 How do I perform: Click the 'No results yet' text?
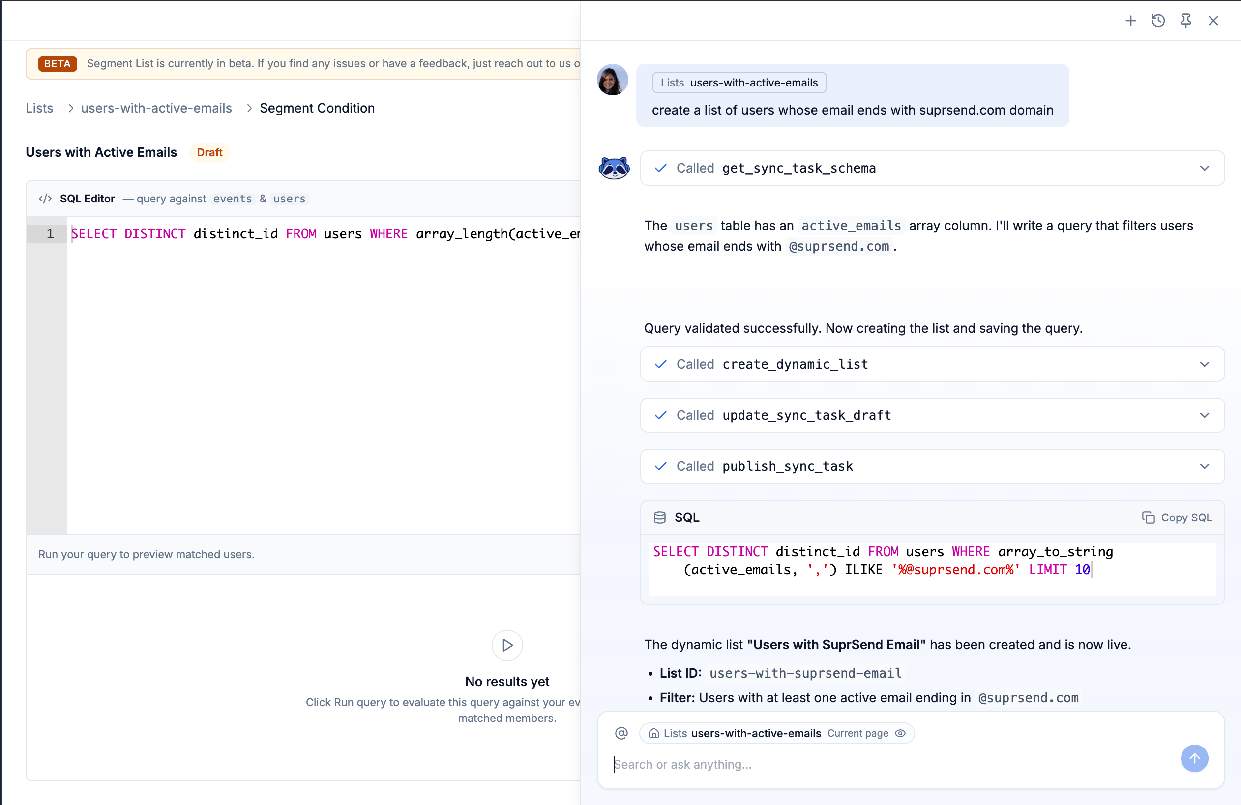pyautogui.click(x=507, y=682)
